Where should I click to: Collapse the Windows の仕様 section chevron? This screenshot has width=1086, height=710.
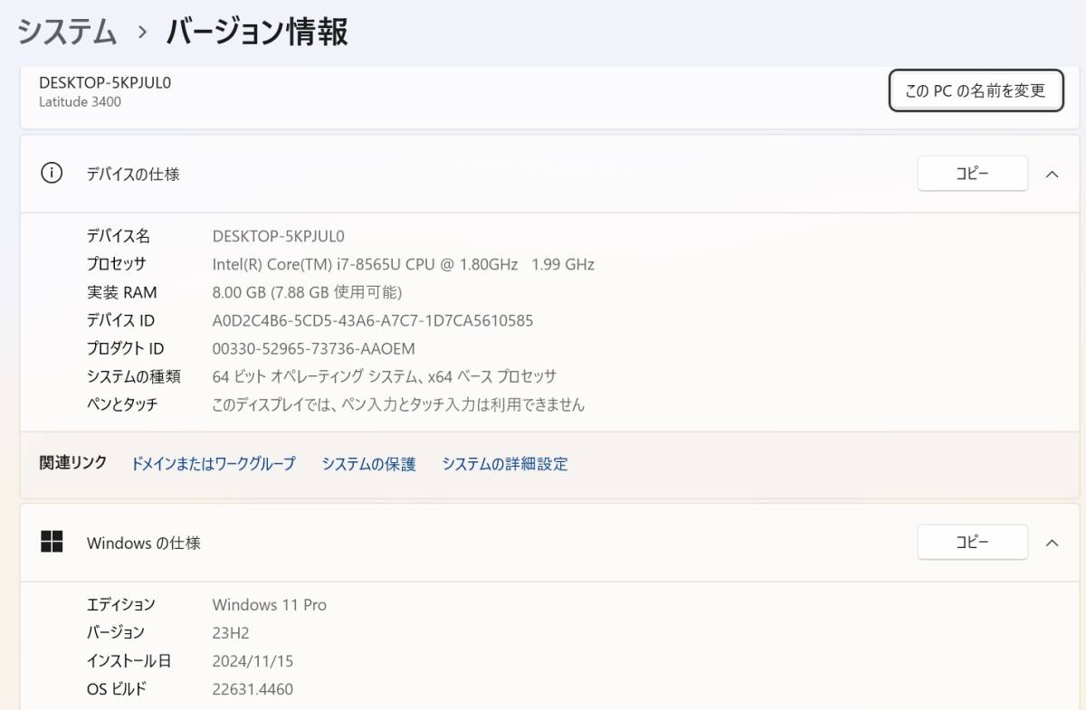[1052, 543]
